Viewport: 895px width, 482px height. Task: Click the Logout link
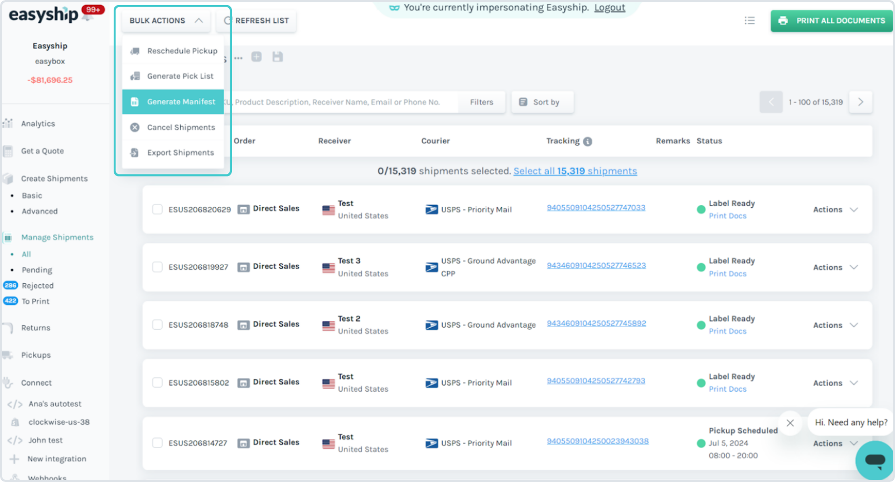pos(609,8)
